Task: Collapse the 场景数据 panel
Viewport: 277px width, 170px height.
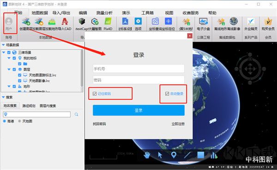Action: point(3,45)
